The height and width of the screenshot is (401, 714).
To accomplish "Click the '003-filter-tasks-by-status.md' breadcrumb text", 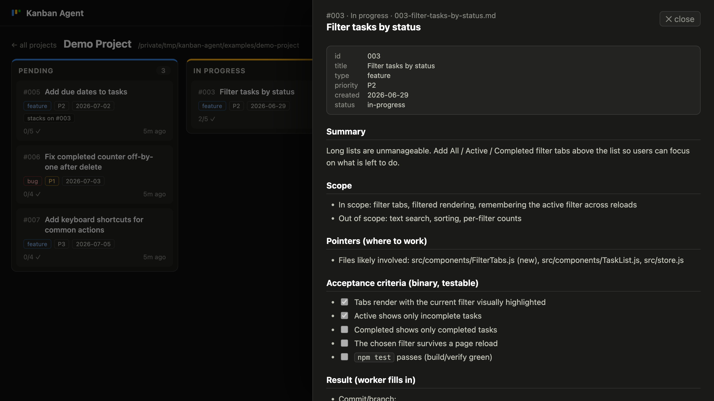I will [x=445, y=16].
